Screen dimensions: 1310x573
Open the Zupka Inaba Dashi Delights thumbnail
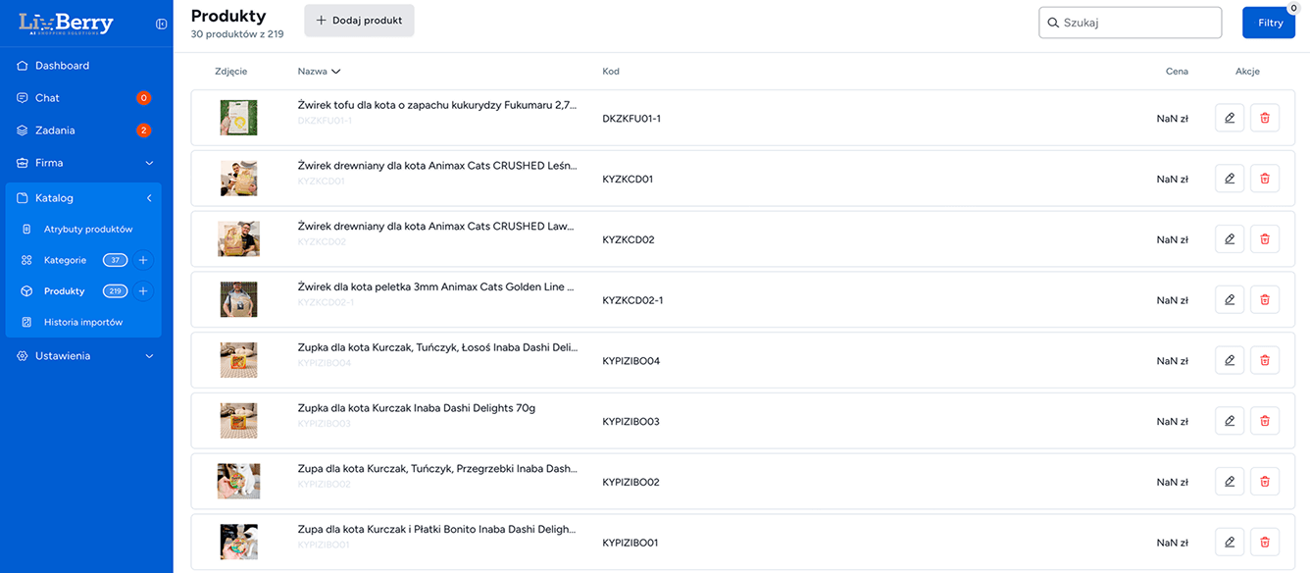coord(238,420)
